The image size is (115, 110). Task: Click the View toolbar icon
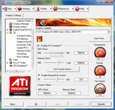pos(5,9)
